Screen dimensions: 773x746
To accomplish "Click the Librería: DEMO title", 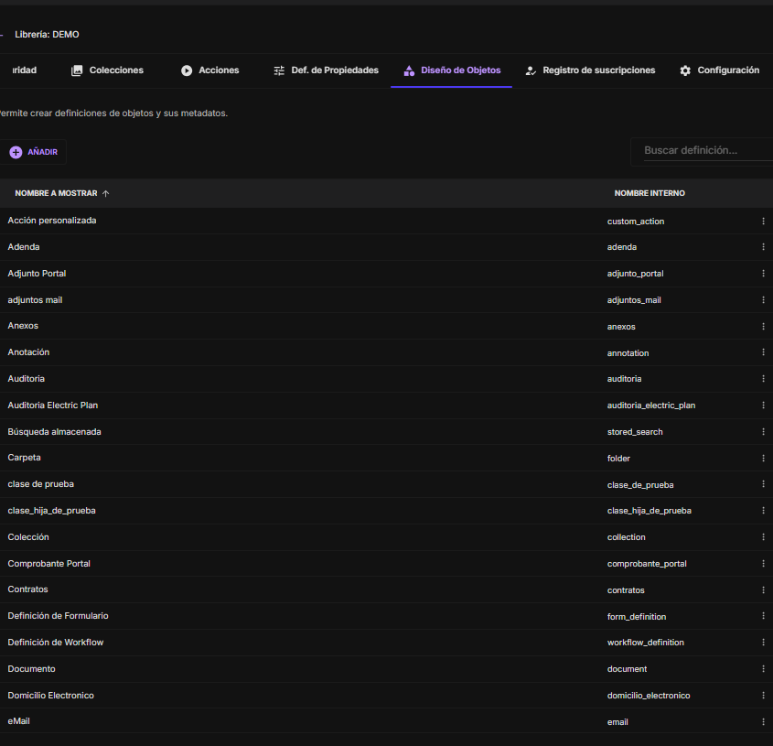I will (47, 35).
